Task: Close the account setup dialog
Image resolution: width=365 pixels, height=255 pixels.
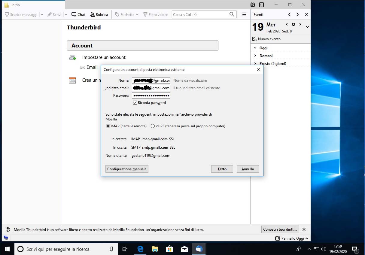Action: (x=259, y=69)
